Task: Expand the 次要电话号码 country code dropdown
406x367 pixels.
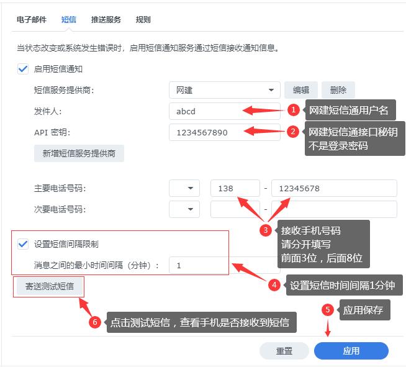Action: coord(184,209)
